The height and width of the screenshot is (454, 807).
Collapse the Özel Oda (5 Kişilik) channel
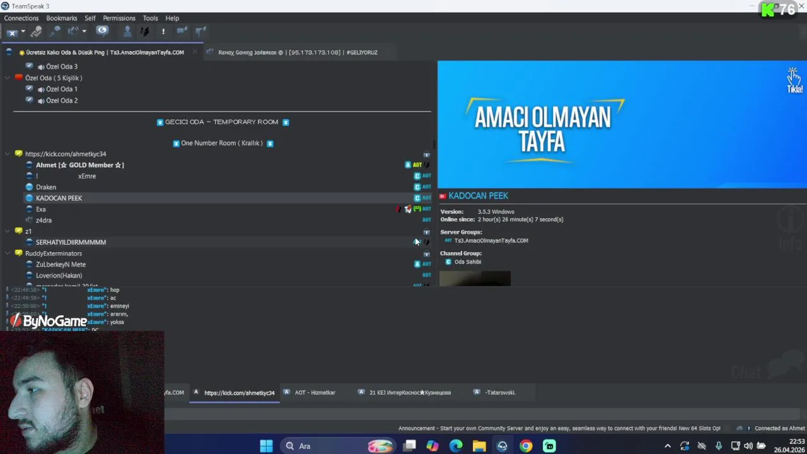click(8, 78)
